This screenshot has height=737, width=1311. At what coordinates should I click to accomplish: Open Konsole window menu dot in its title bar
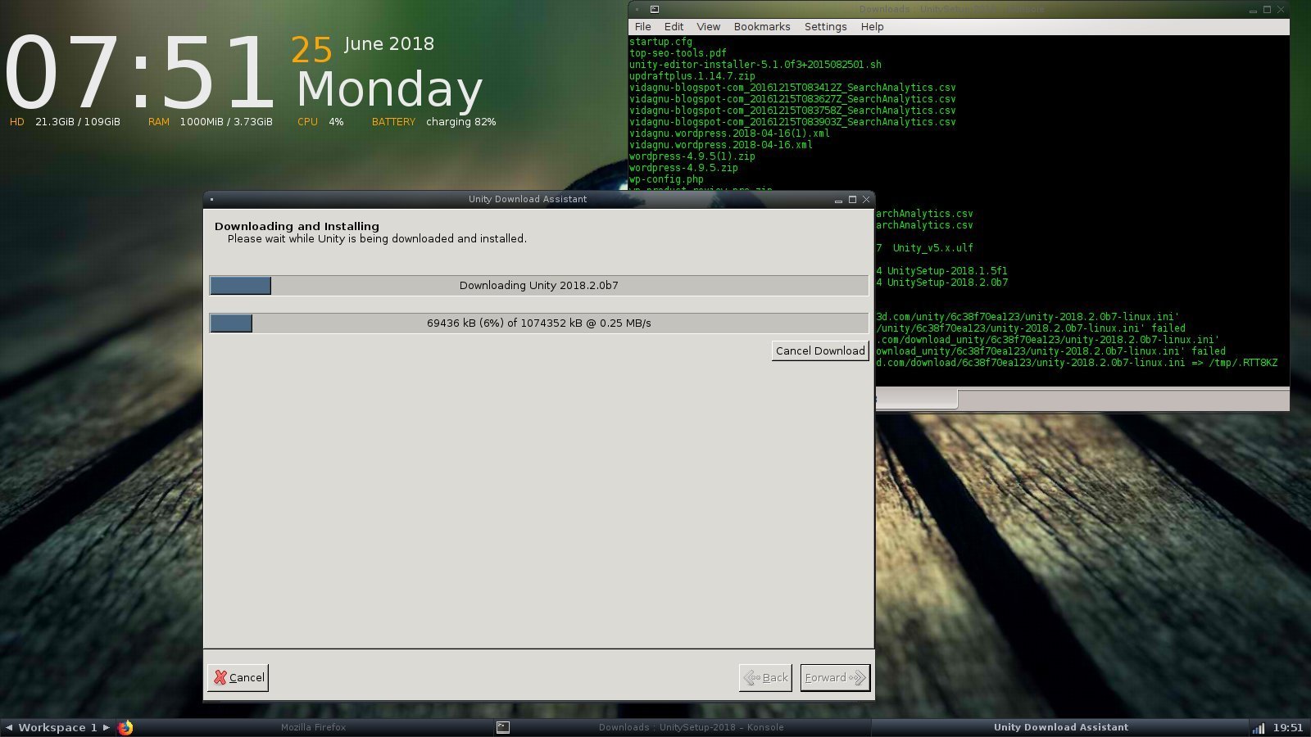(637, 9)
